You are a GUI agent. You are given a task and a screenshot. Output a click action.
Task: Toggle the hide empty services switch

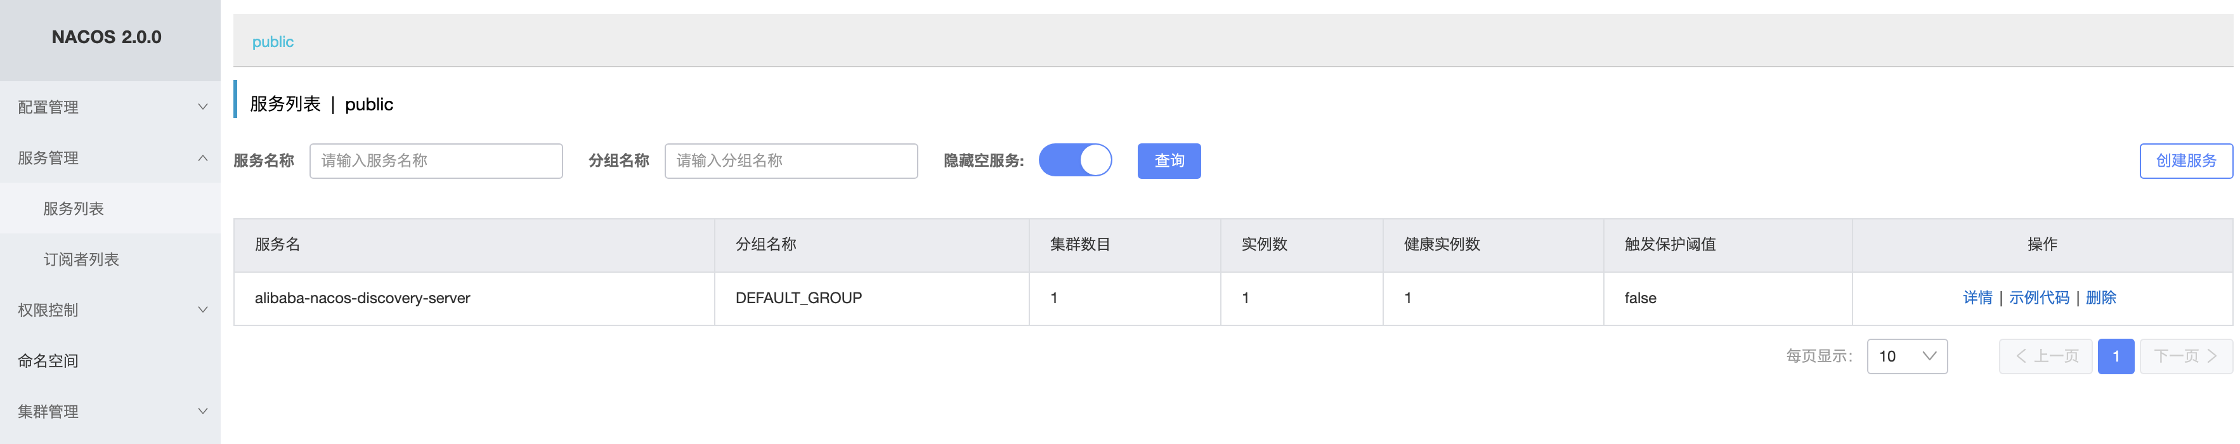tap(1075, 160)
